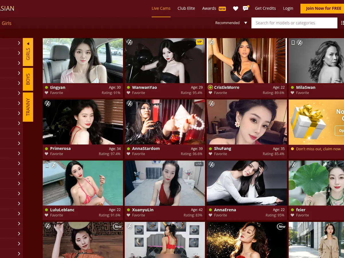344x258 pixels.
Task: Add LuluLeblanc to Favorites
Action: pos(54,215)
